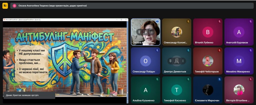The width and height of the screenshot is (256, 105).
Task: Select Єлизавета Маркочан's participant tile
Action: point(208,90)
